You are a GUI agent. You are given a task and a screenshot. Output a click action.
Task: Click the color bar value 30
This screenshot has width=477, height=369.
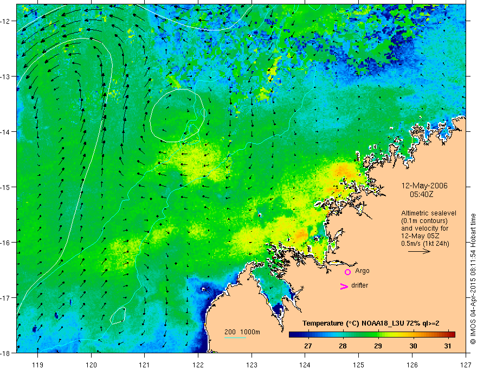(x=413, y=346)
